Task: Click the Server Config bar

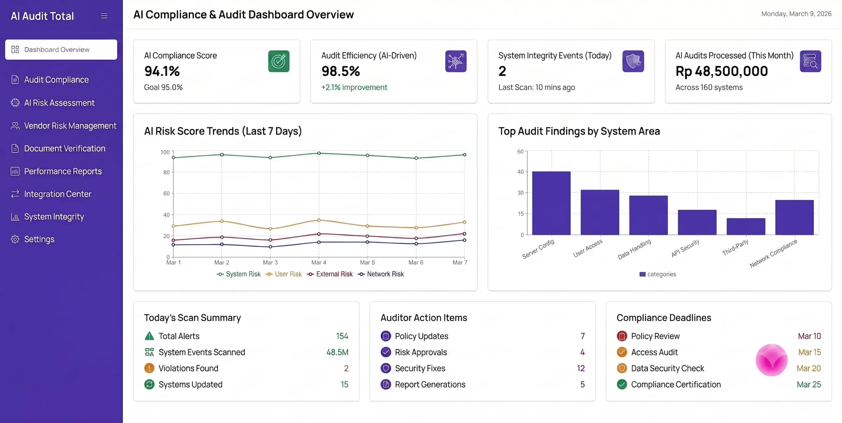Action: (551, 203)
